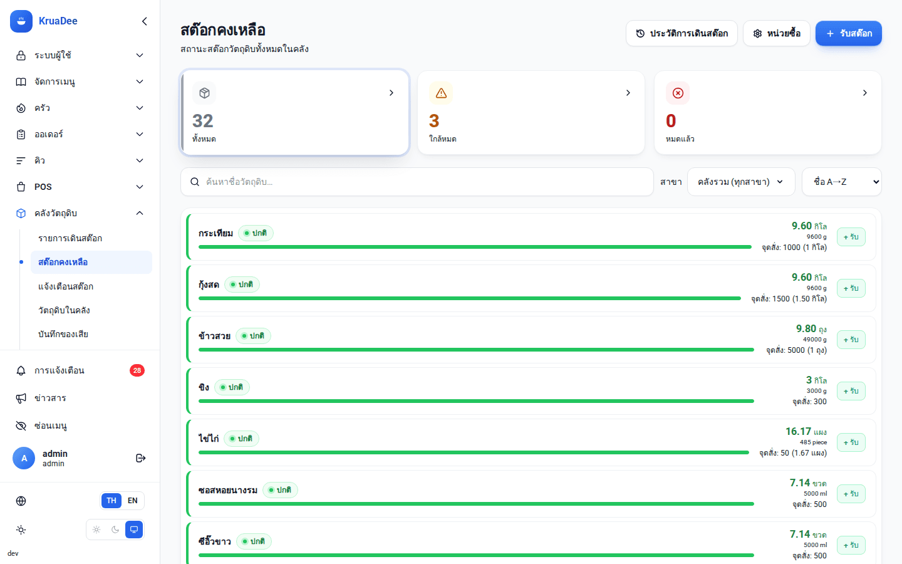Viewport: 902px width, 564px height.
Task: Click the KruaDee bowl logo icon
Action: pyautogui.click(x=21, y=21)
